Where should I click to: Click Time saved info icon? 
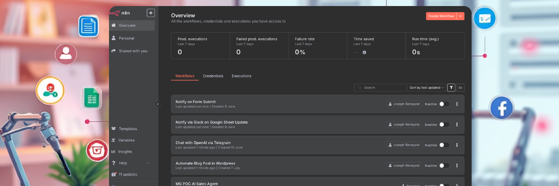[364, 53]
